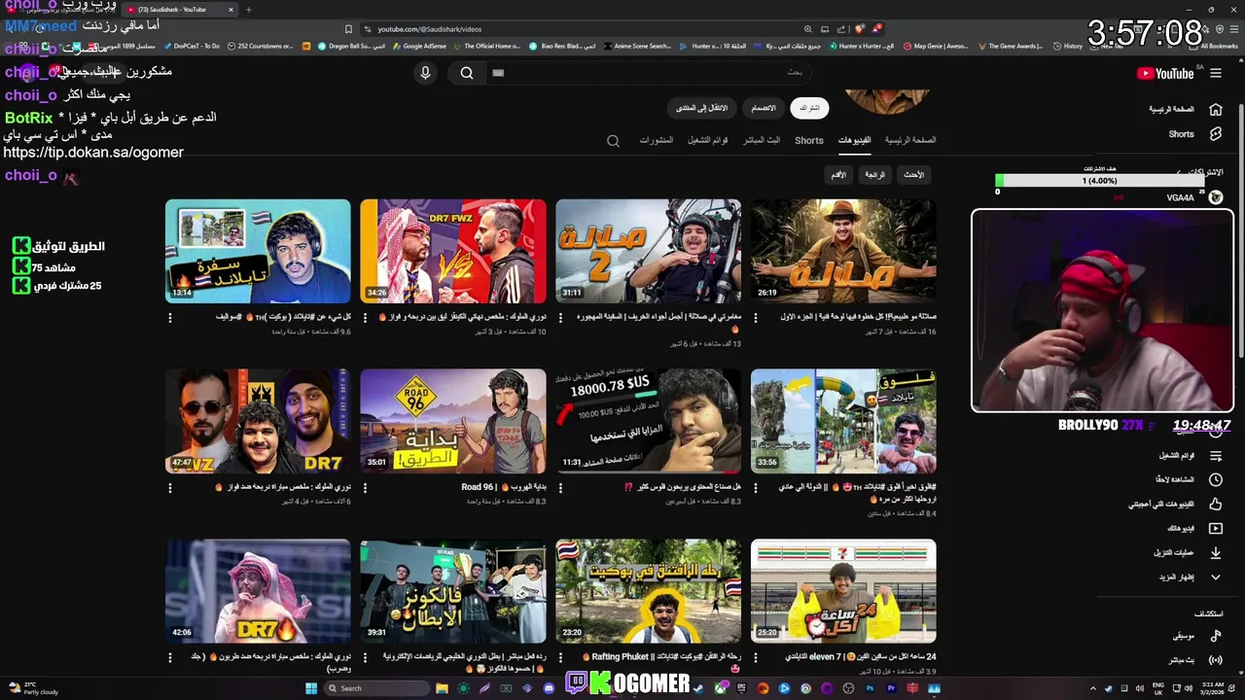Select the Videos (الفيديوهات) channel tab

click(855, 140)
